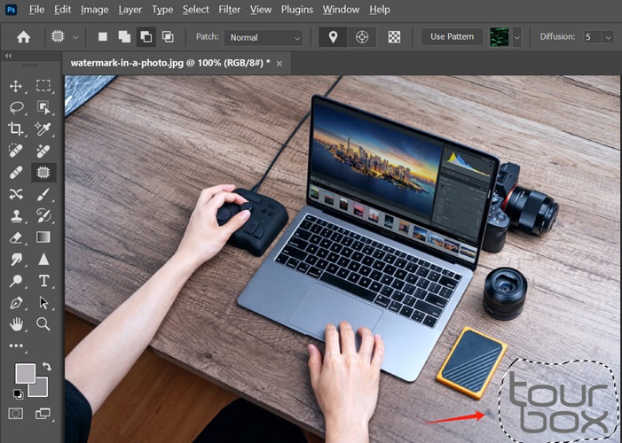Choose the Clone Stamp tool
622x443 pixels.
(16, 216)
